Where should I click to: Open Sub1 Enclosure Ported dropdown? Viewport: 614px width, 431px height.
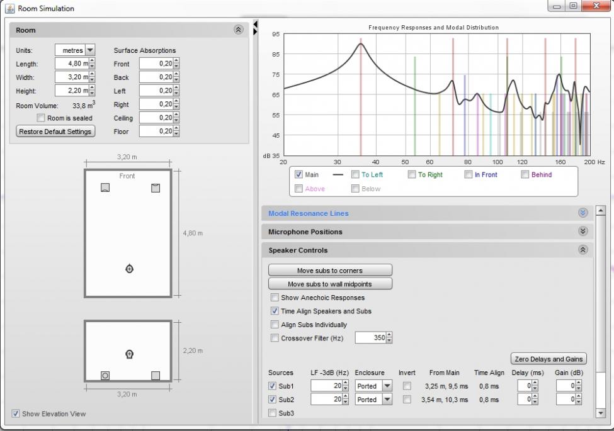pyautogui.click(x=387, y=386)
